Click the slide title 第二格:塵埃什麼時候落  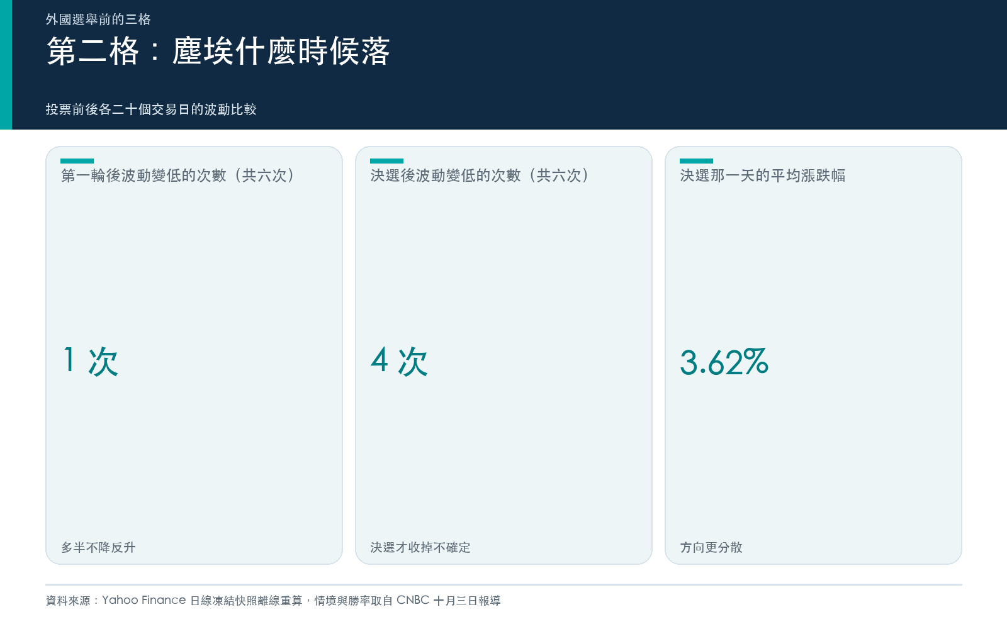[x=218, y=51]
